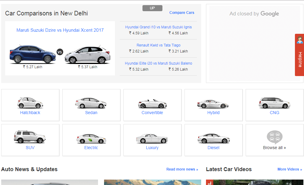Click the Electric car icon with leaf
Image resolution: width=304 pixels, height=185 pixels.
(x=91, y=139)
